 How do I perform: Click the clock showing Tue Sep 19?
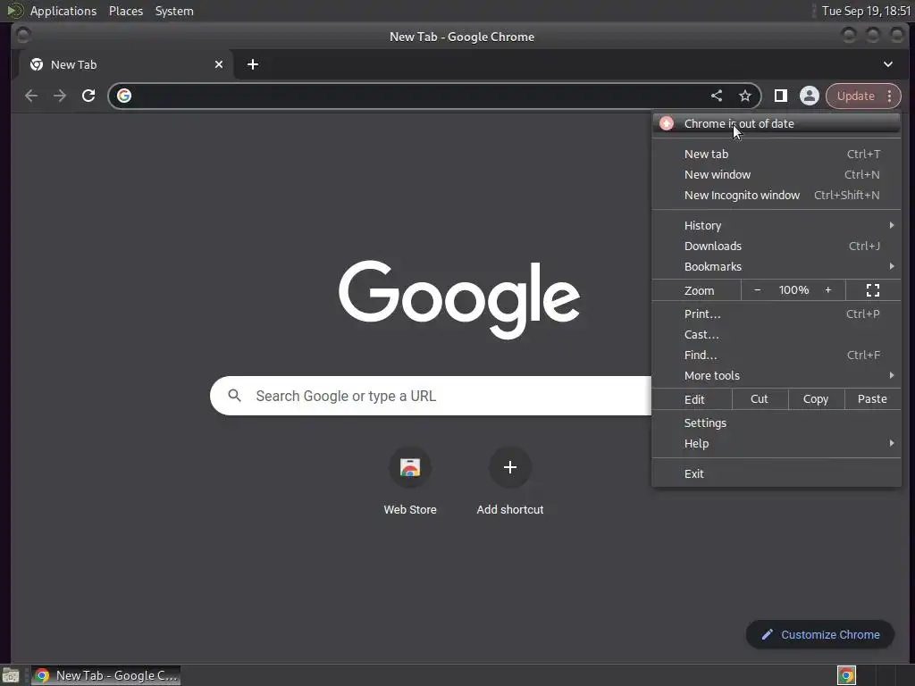point(866,11)
